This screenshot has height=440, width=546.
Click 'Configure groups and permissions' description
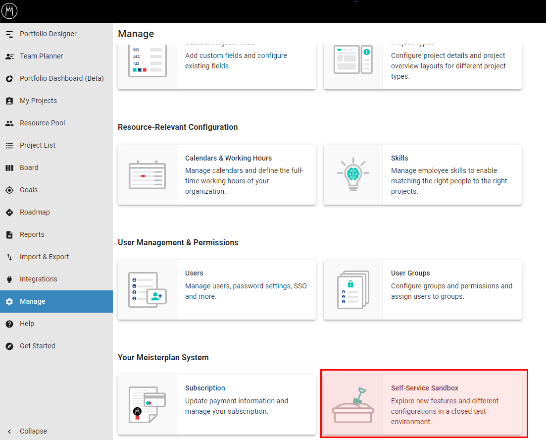[x=451, y=291]
